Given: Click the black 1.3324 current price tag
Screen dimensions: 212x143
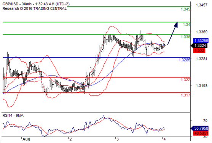Looking at the screenshot, I should click(199, 46).
